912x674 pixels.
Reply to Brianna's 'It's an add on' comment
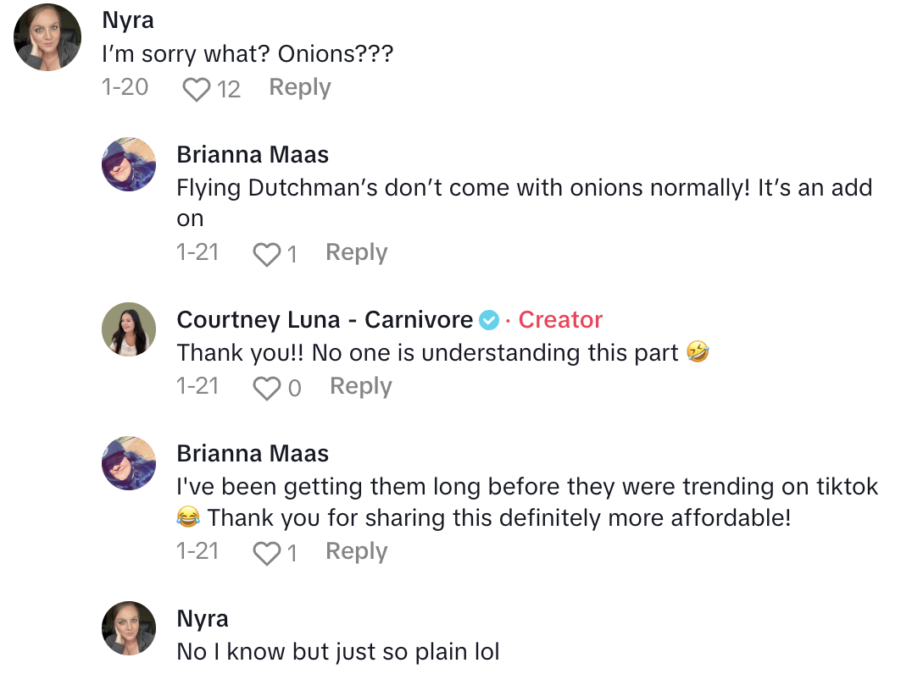[x=356, y=252]
